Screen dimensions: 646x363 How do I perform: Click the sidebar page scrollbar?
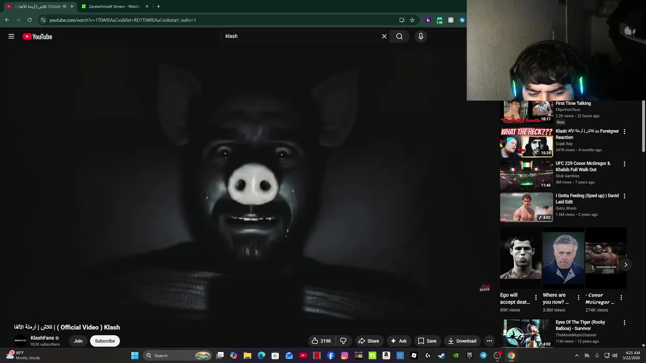point(643,126)
